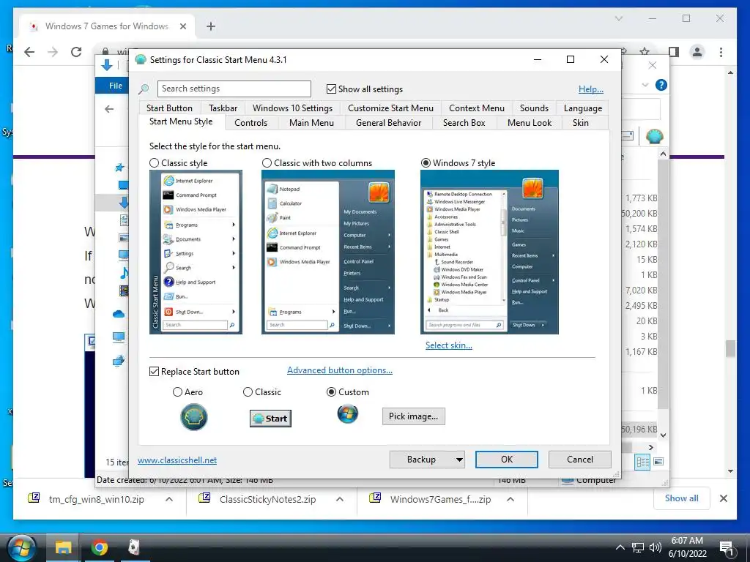
Task: Click the magnifier icon beside Search settings
Action: (144, 89)
